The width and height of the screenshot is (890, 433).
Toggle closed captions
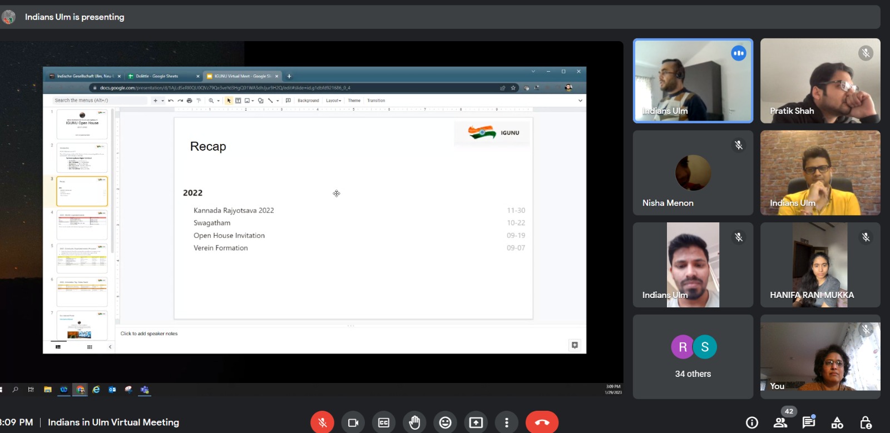[x=384, y=422]
